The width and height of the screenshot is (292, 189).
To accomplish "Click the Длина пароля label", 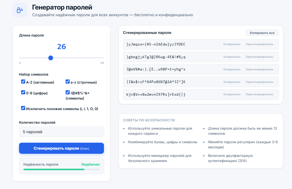I will click(x=31, y=35).
